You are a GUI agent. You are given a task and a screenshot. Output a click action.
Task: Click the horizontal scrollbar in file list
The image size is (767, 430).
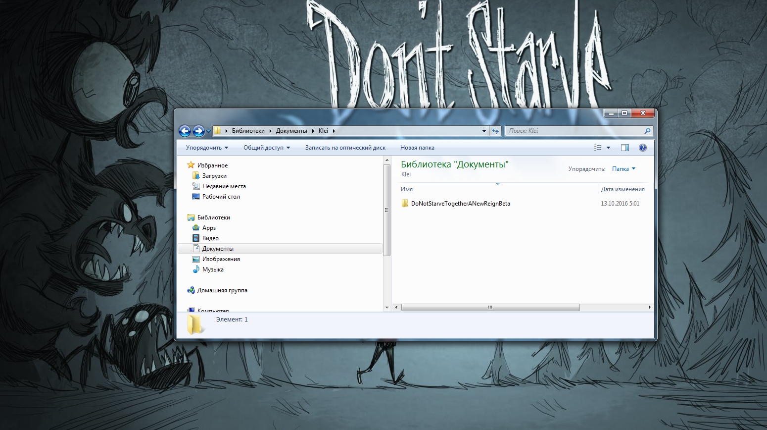pos(490,308)
